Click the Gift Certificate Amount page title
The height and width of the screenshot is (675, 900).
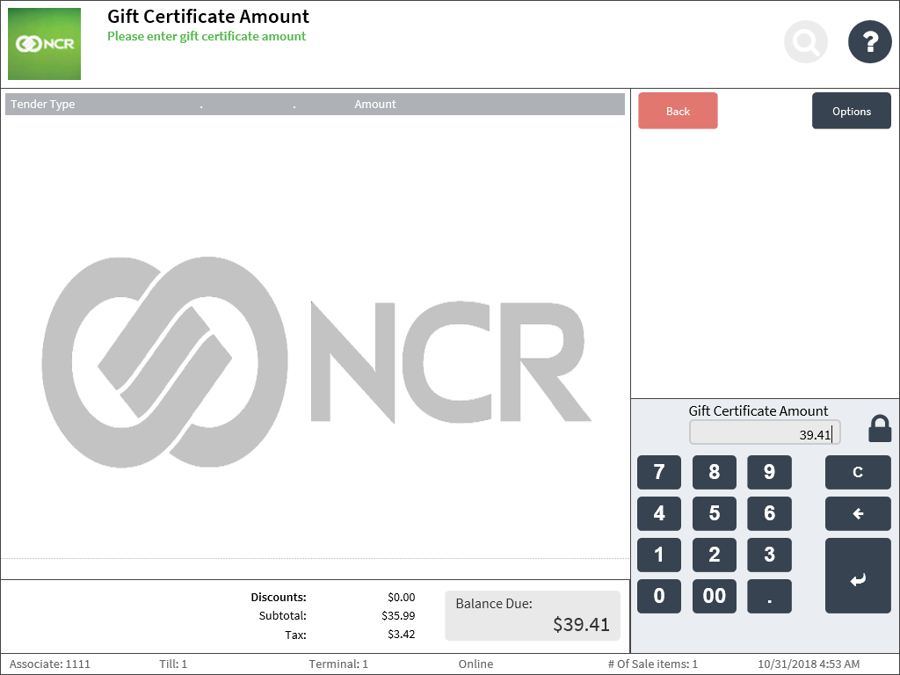pyautogui.click(x=208, y=17)
